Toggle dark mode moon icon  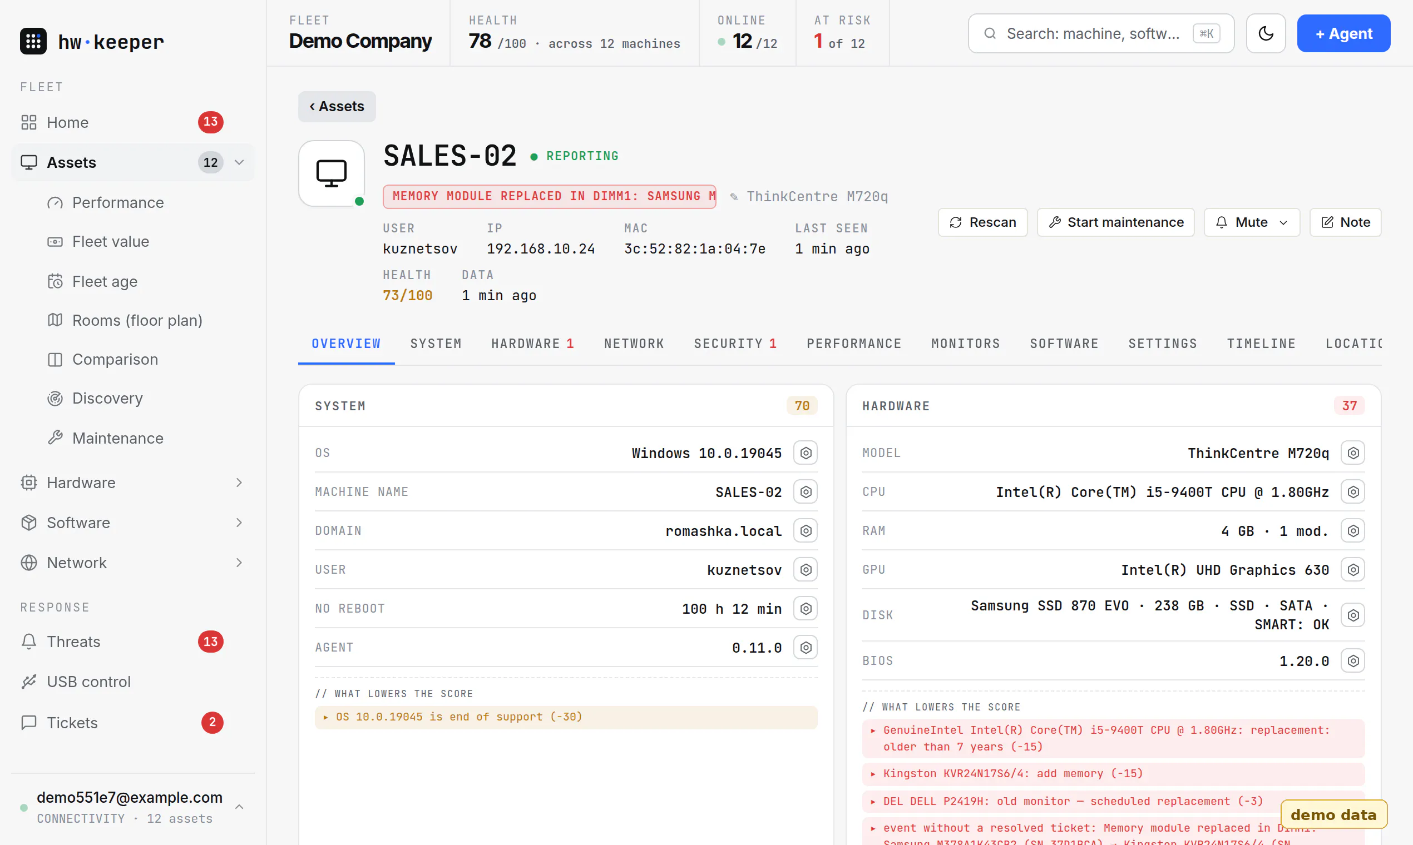point(1266,33)
